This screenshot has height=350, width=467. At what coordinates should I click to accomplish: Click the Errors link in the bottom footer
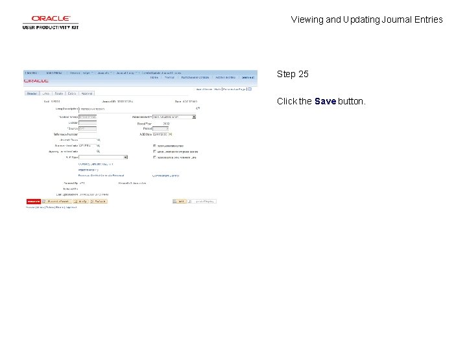tap(60, 207)
